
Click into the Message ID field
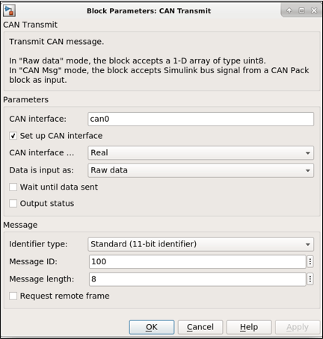[197, 261]
